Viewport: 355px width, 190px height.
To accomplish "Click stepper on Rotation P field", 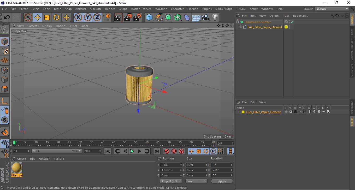I will pos(232,170).
